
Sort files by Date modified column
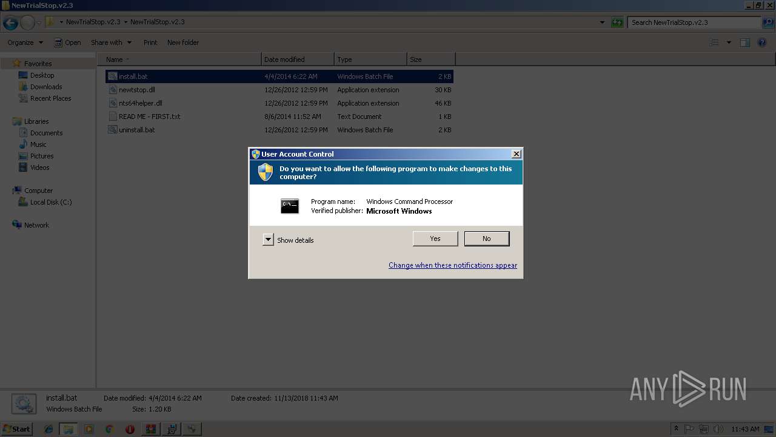tap(298, 59)
